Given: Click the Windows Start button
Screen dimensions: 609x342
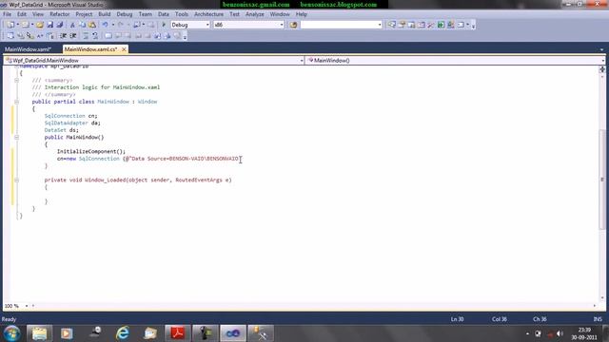Looking at the screenshot, I should 11,333.
